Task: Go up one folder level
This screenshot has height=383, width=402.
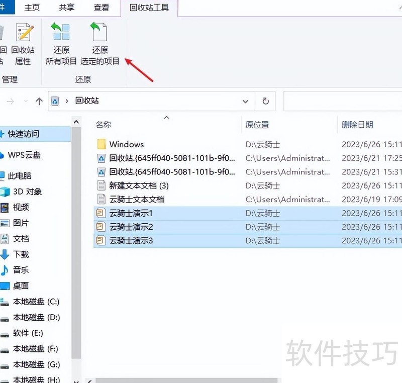Action: [39, 101]
